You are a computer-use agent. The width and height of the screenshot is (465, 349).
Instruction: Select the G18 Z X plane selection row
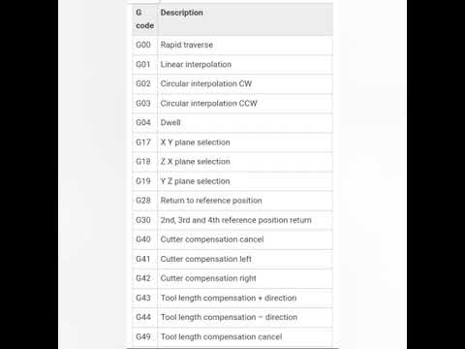[232, 162]
